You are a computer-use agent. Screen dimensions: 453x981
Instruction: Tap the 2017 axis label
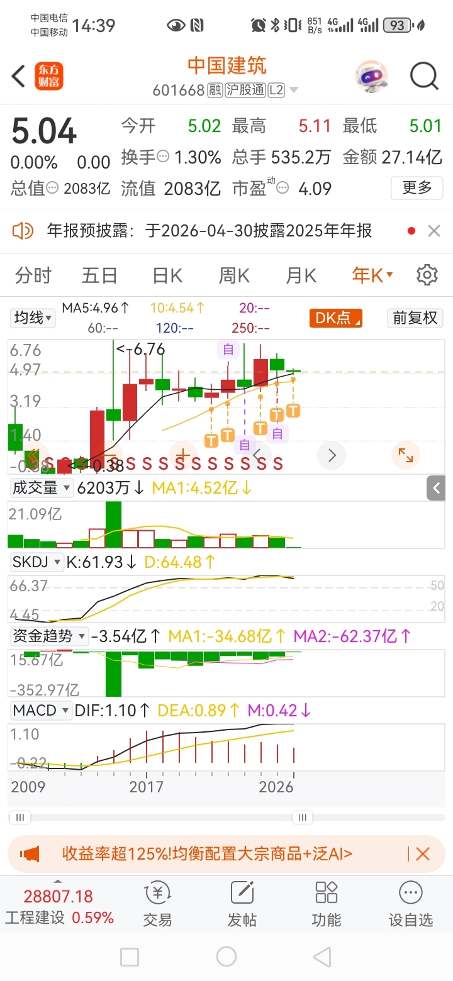(146, 787)
